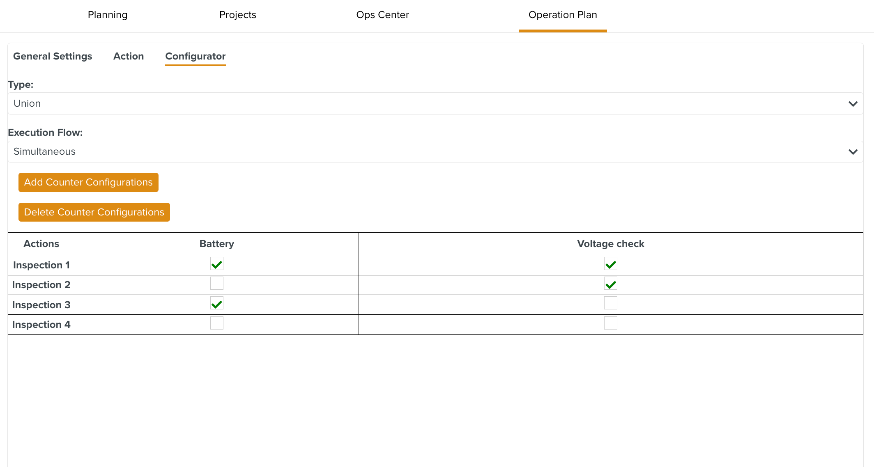The image size is (874, 467).
Task: Enable the Battery checkbox for Inspection 2
Action: coord(216,283)
